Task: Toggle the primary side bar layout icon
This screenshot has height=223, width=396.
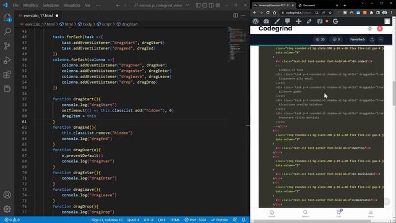Action: tap(198, 5)
